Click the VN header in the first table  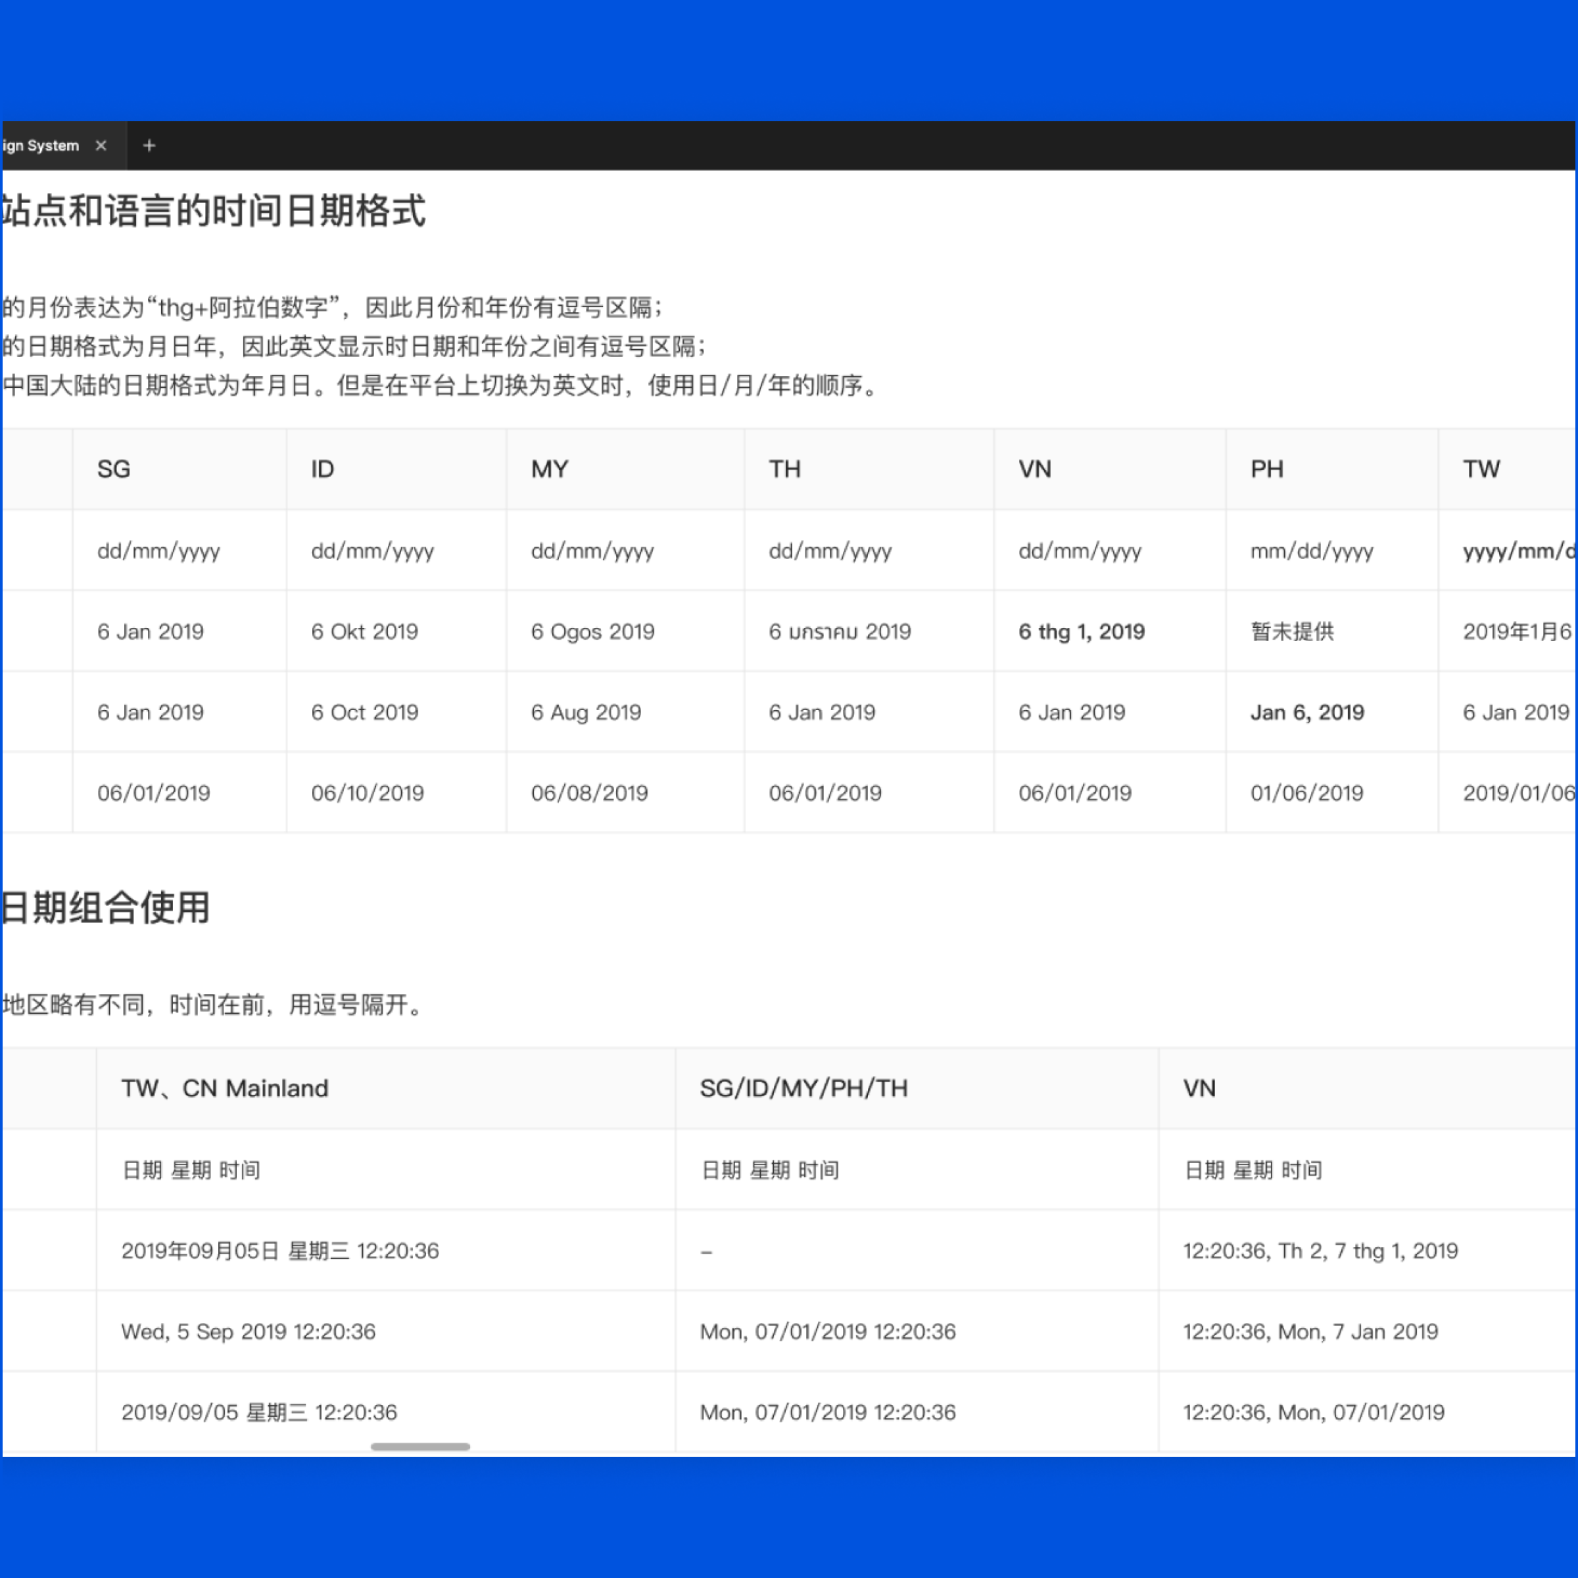[x=1110, y=469]
